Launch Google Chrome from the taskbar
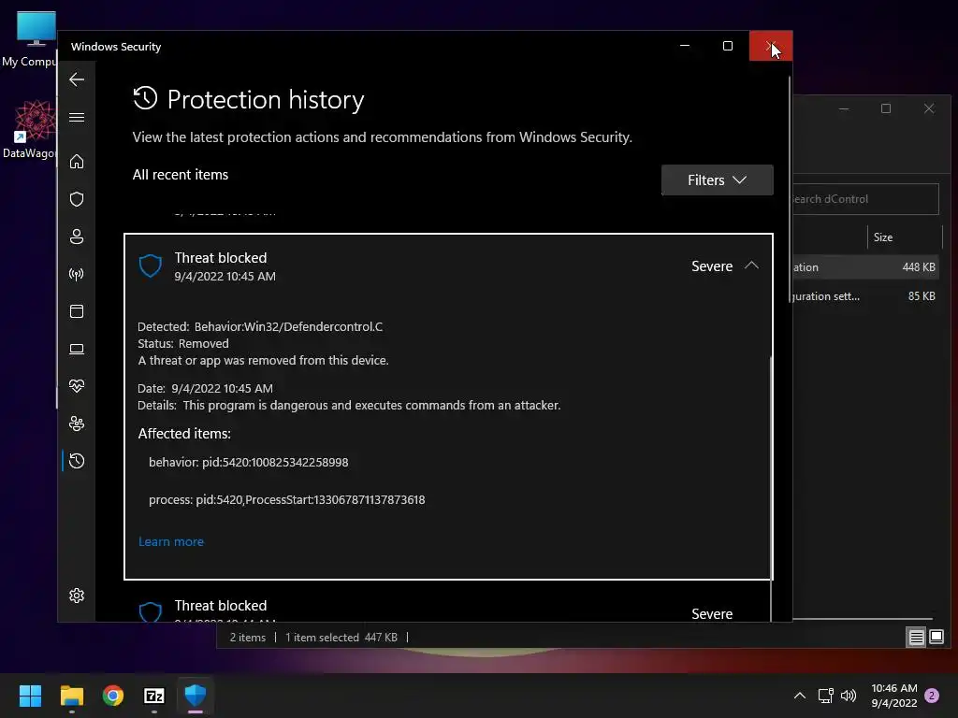958x718 pixels. pyautogui.click(x=113, y=696)
